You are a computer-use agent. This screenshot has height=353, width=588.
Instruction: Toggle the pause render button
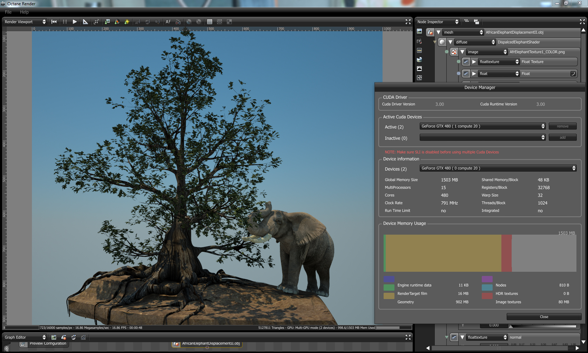65,22
